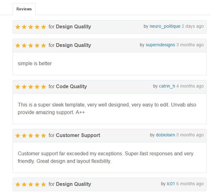
Task: Click first star in superndesigns' review
Action: (x=18, y=45)
